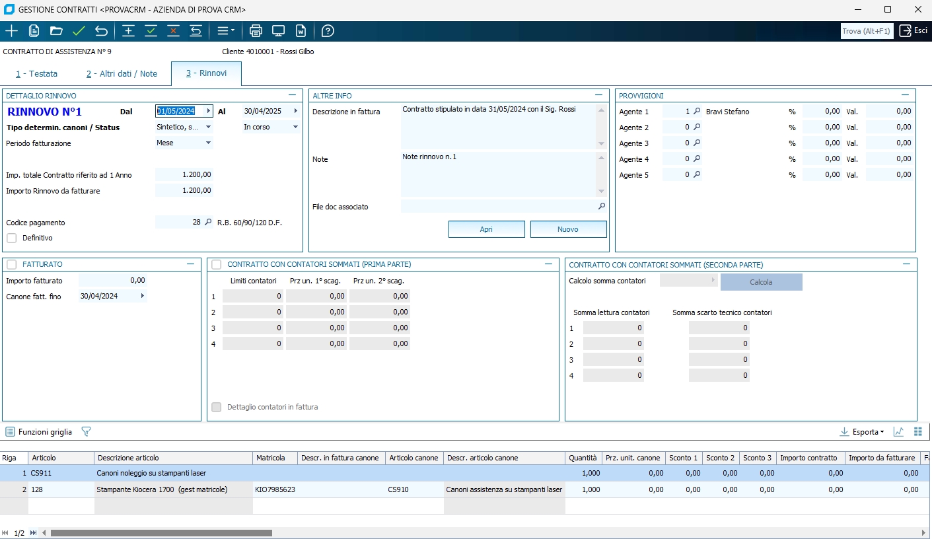The image size is (932, 539).
Task: Click the grid horizontal scrollbar thumb
Action: [161, 532]
